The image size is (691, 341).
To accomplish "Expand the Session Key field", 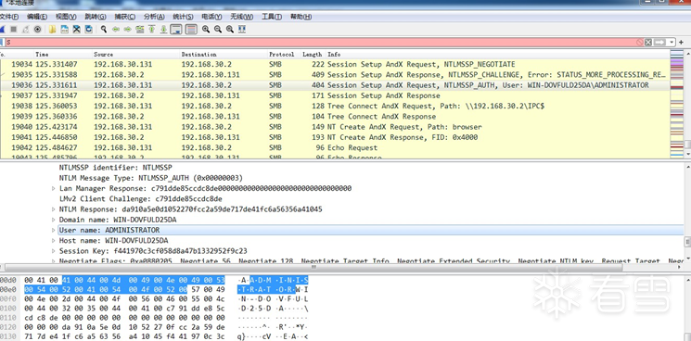I will pos(54,251).
